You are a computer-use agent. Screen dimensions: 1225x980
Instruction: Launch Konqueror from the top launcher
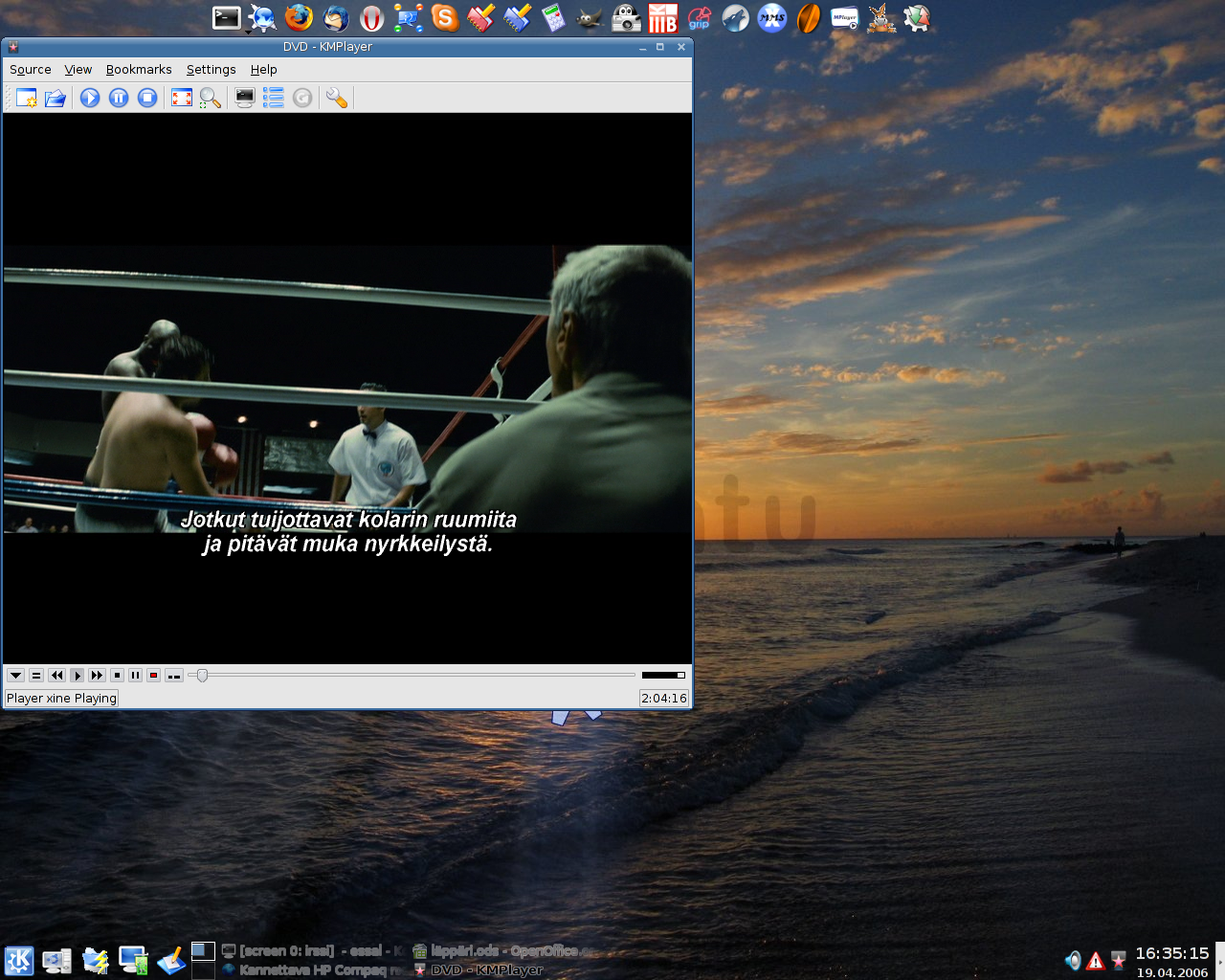(262, 17)
